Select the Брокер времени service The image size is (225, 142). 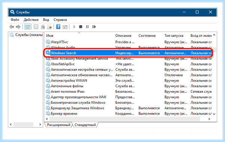(64, 113)
